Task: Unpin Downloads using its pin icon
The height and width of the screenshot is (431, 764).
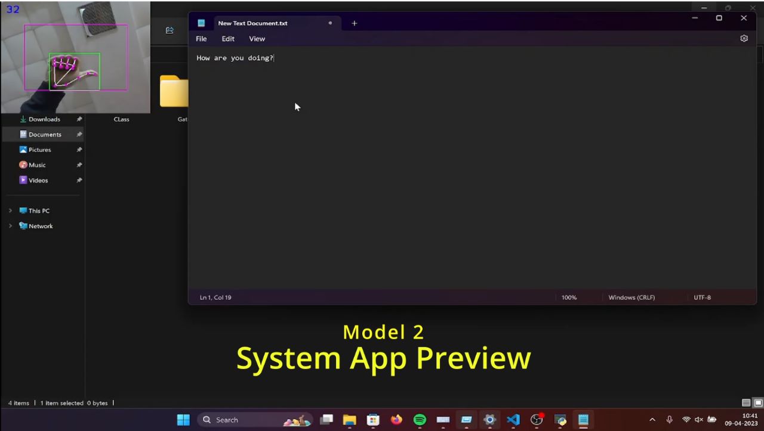Action: click(x=79, y=119)
